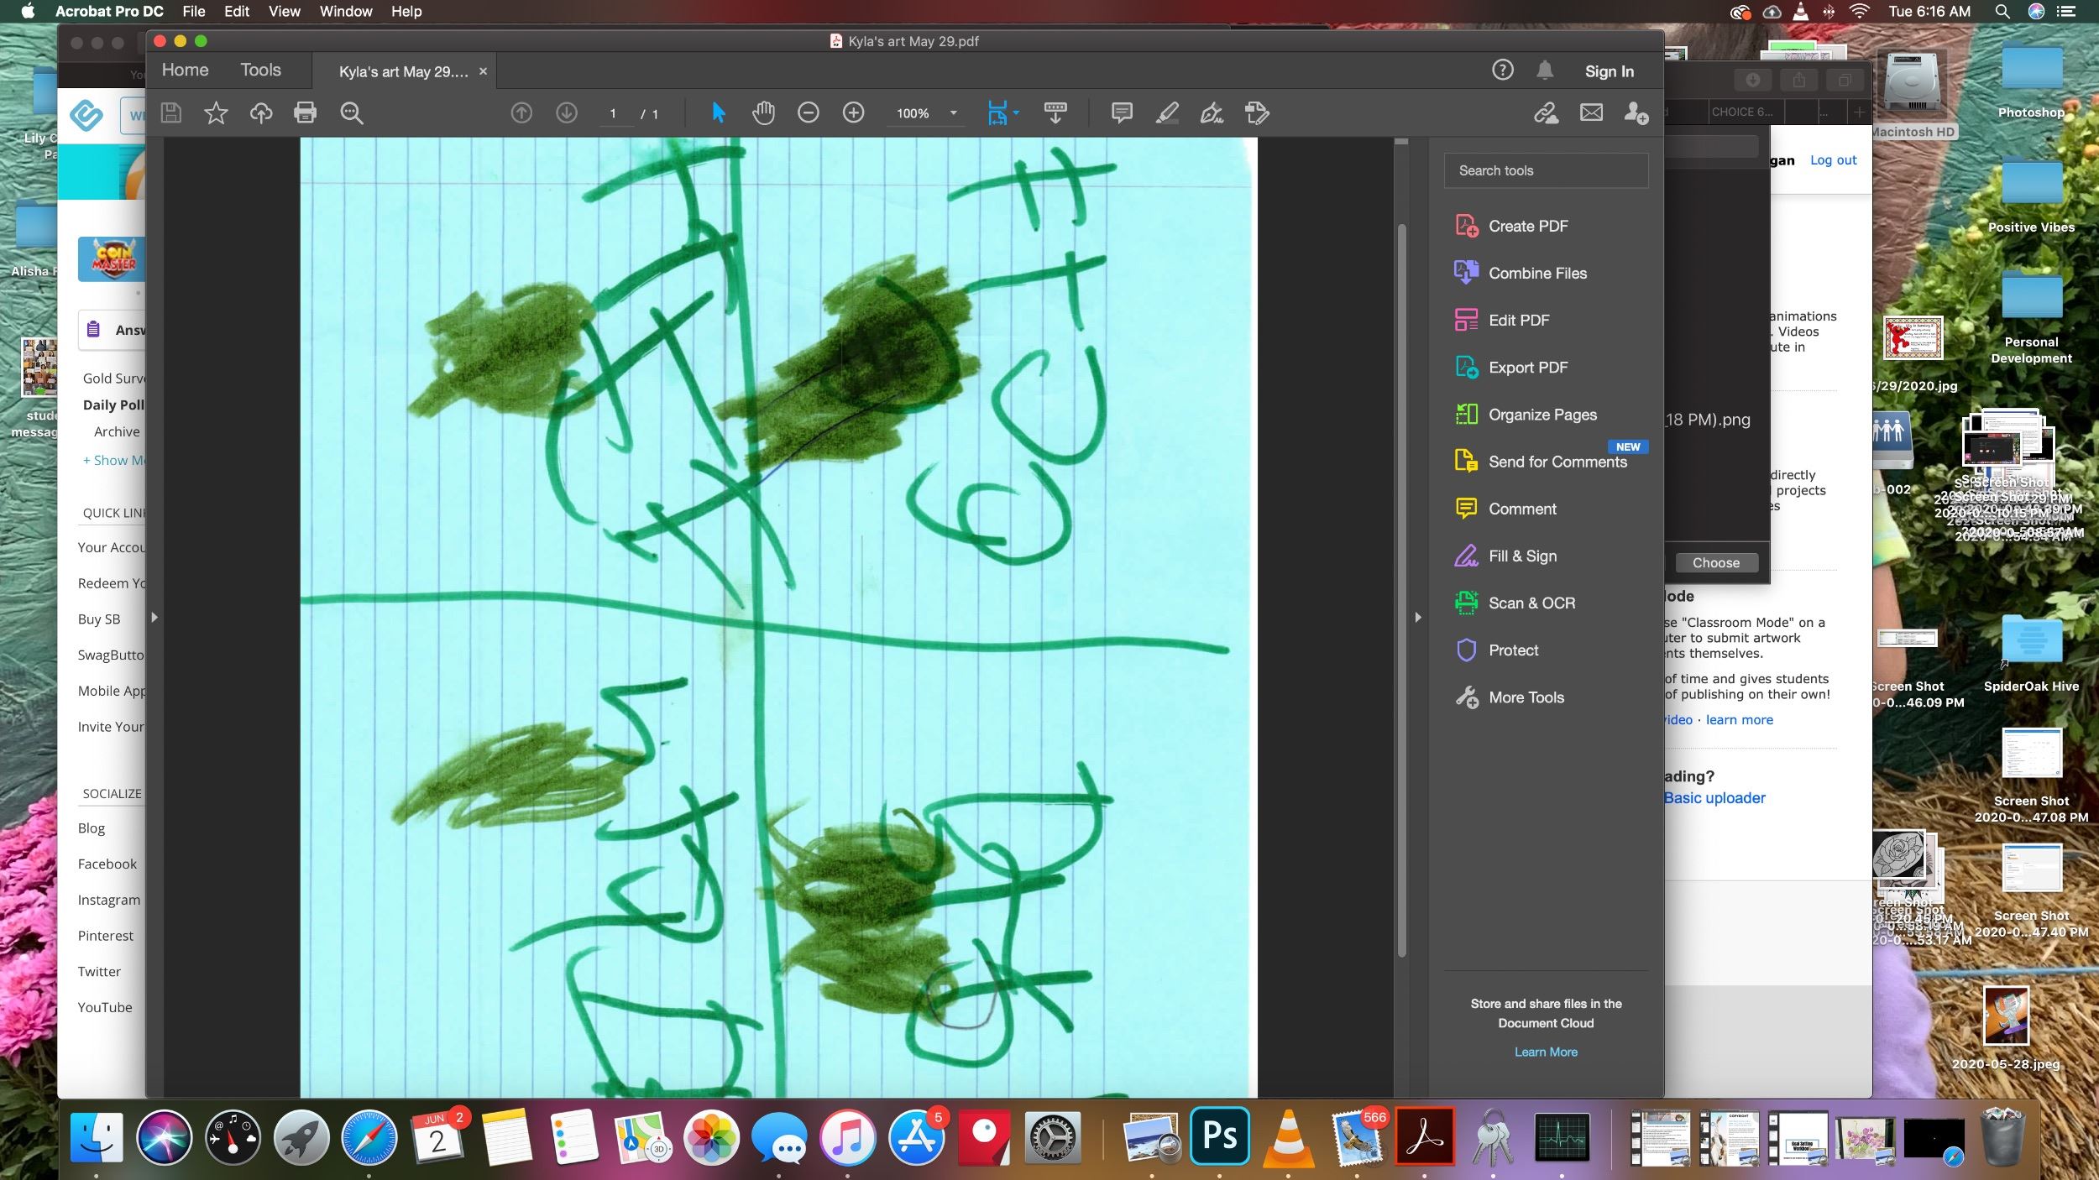
Task: Open the Learn More link
Action: pyautogui.click(x=1545, y=1052)
